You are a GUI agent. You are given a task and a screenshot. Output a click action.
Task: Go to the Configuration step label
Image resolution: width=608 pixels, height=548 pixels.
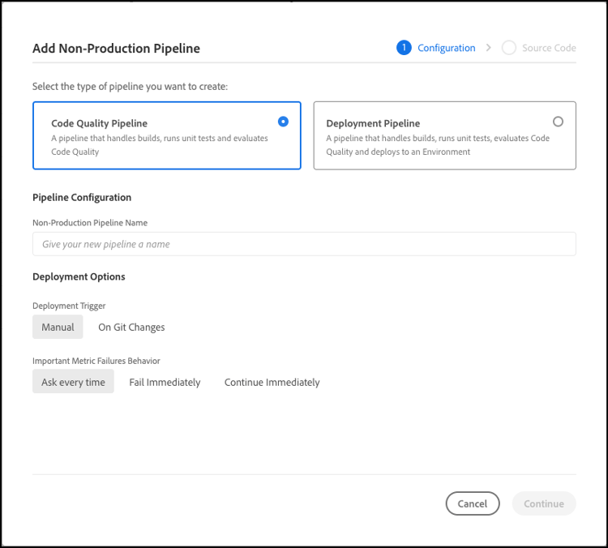(x=446, y=48)
